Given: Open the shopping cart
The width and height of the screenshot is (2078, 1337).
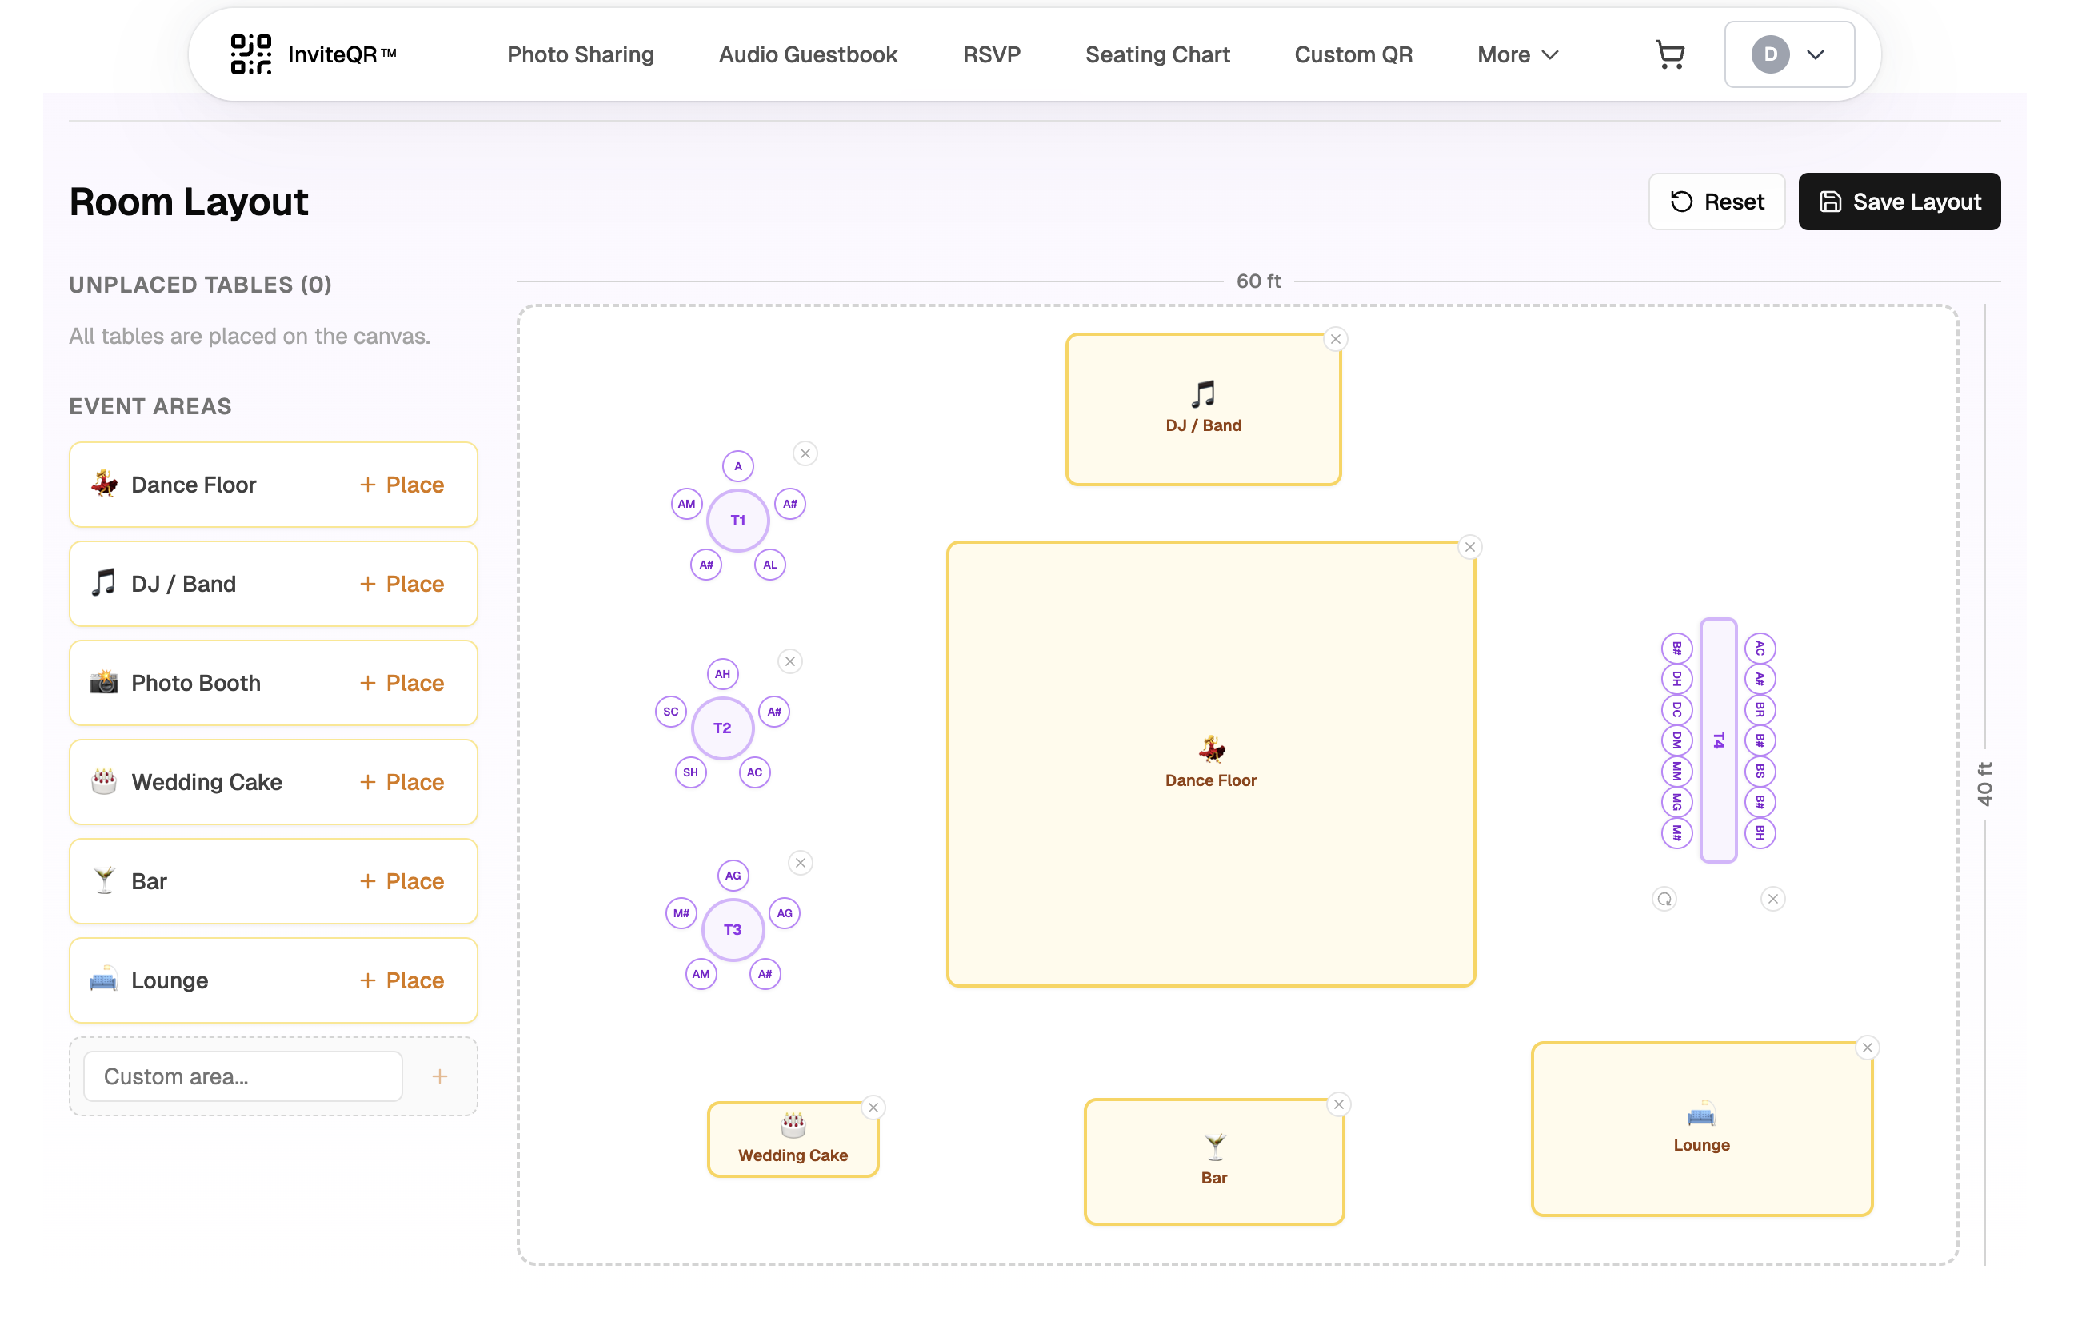Looking at the screenshot, I should tap(1670, 54).
